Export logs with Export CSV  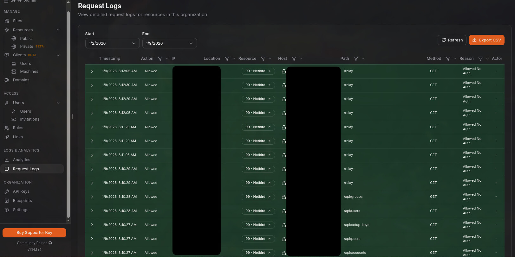[486, 40]
